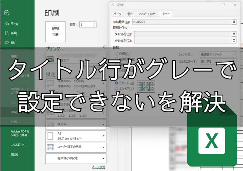Image resolution: width=243 pixels, height=171 pixels.
Task: Click Adobe PDF リンクとして共有
Action: pos(20,133)
